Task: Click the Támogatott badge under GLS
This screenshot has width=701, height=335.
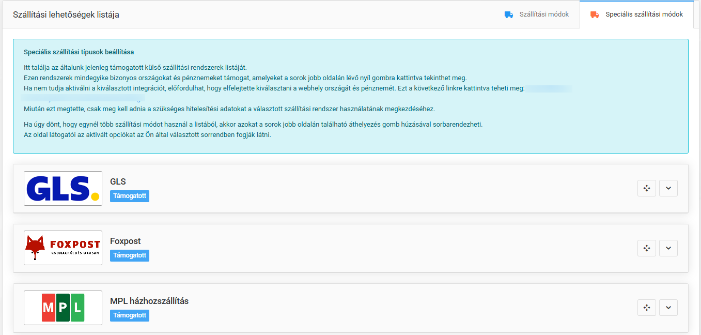Action: [130, 196]
